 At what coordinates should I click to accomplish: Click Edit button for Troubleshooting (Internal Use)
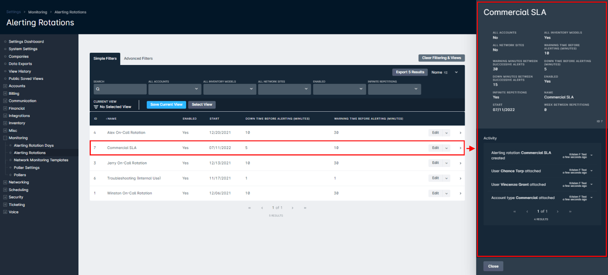click(435, 178)
